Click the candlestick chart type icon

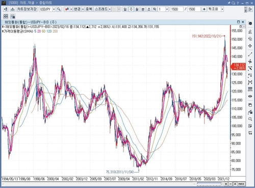pos(67,9)
